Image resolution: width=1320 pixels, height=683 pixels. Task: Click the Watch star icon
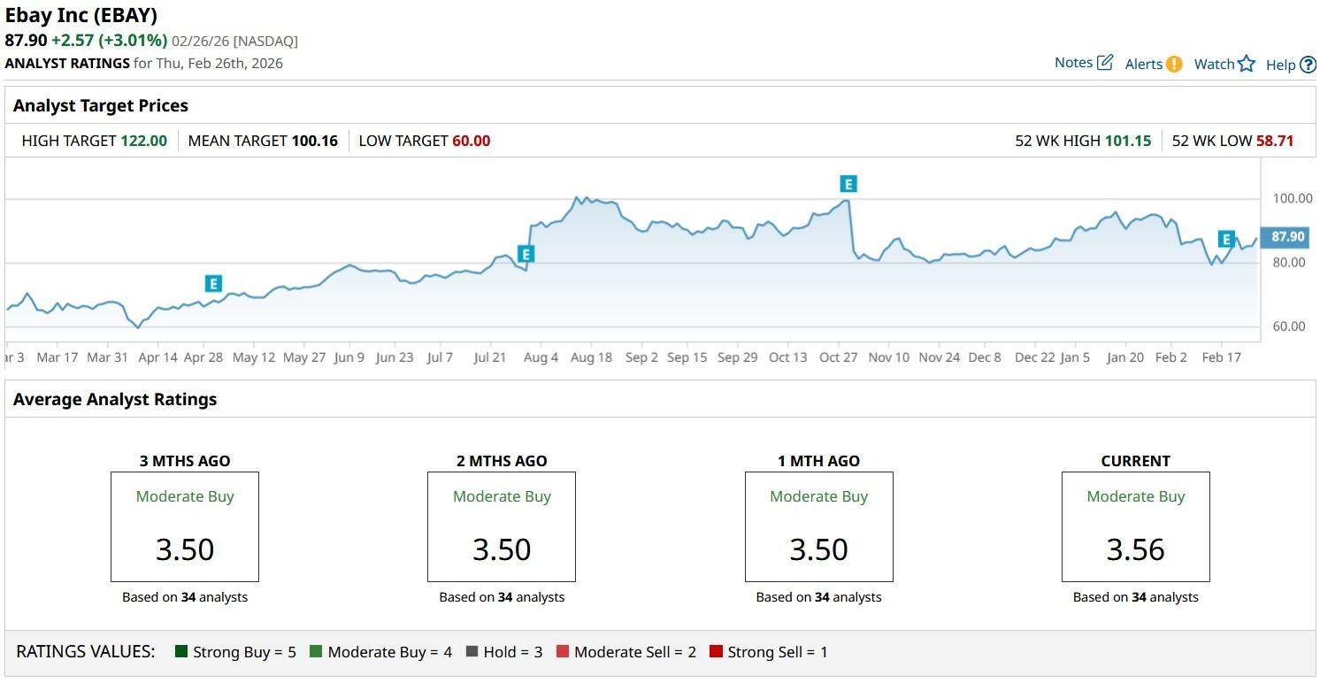pos(1247,64)
